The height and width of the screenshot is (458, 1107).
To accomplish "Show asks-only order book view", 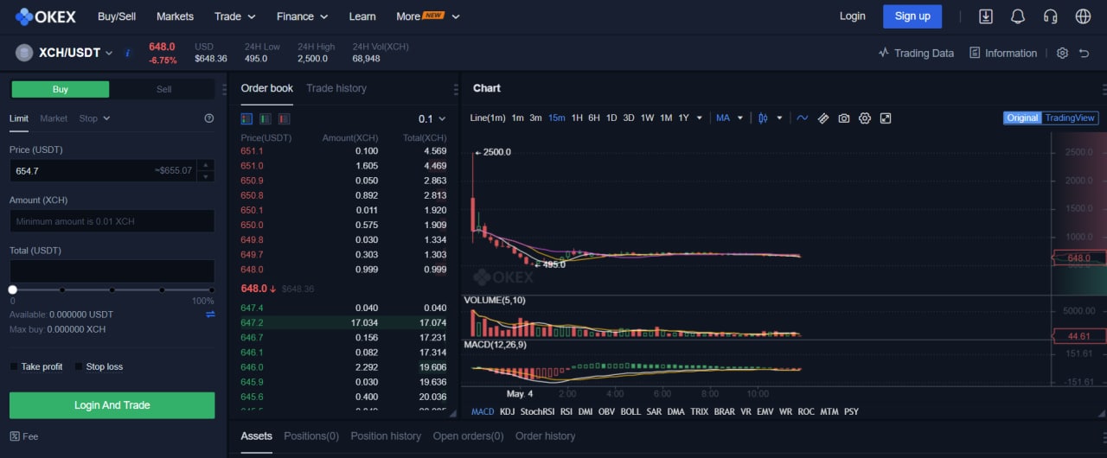I will click(x=284, y=118).
